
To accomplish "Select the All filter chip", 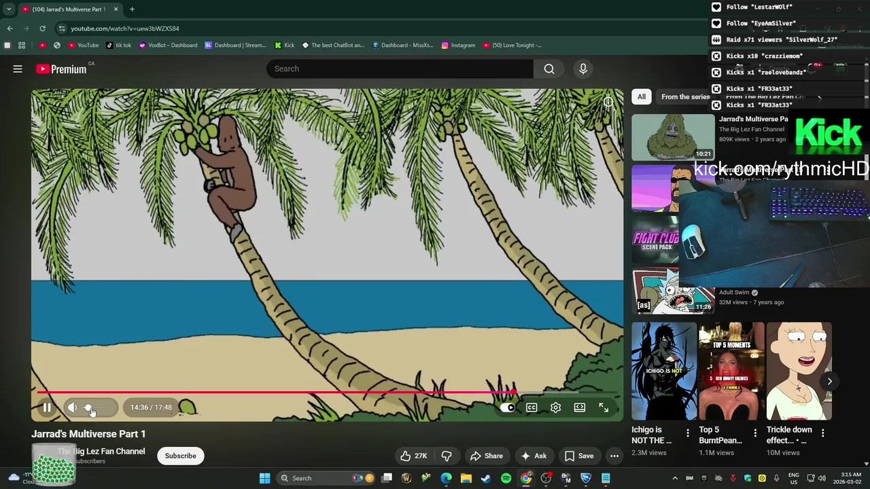I will click(641, 96).
